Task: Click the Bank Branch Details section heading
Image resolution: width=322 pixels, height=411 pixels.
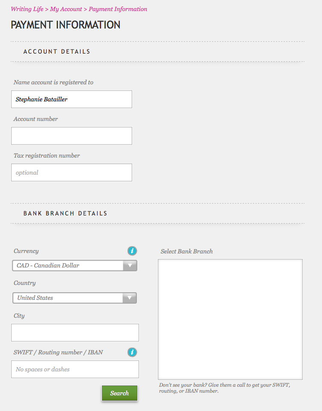Action: [x=65, y=213]
